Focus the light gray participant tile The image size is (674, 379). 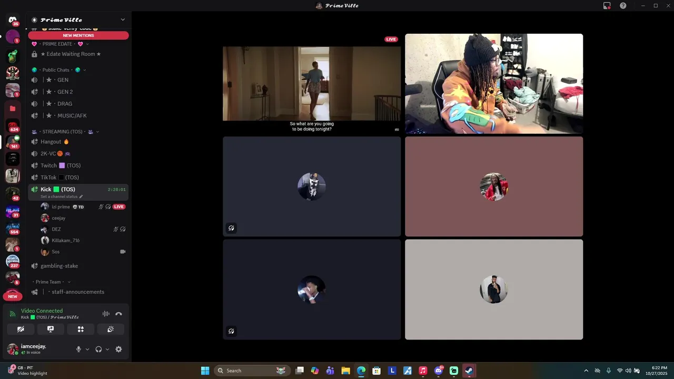point(494,290)
